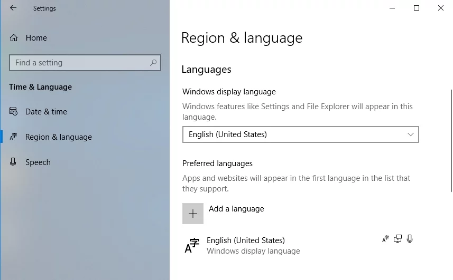Image resolution: width=453 pixels, height=280 pixels.
Task: Maximize the Settings window
Action: click(417, 8)
